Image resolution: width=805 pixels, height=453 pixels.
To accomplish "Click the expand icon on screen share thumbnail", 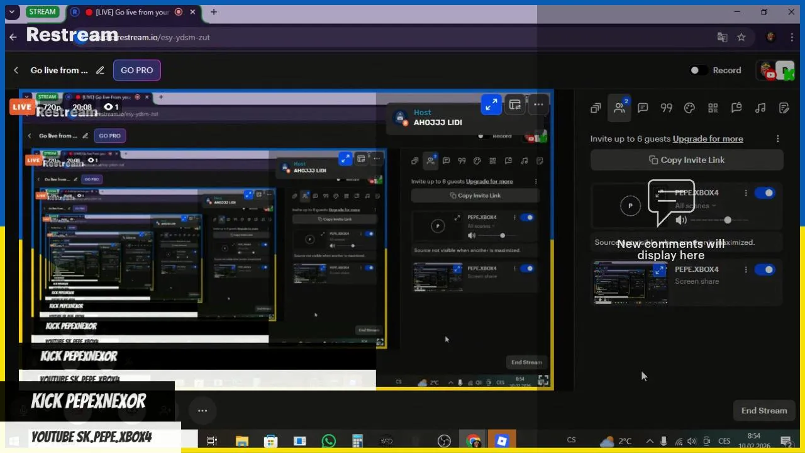I will pyautogui.click(x=659, y=271).
